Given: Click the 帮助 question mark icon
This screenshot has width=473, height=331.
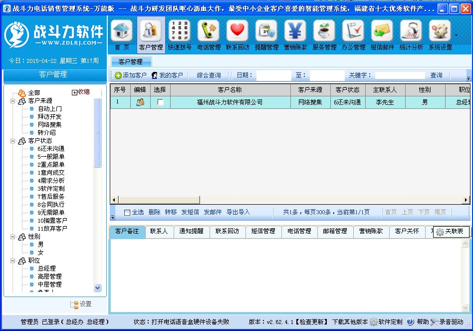Looking at the screenshot, I should coord(410,322).
